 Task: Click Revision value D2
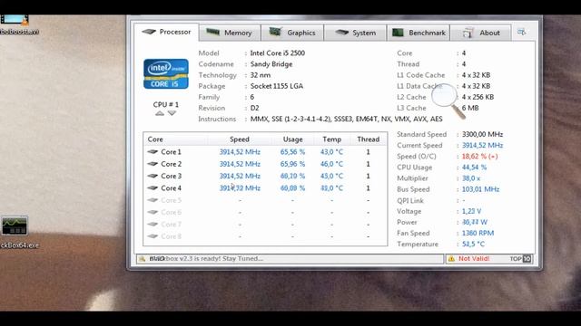pyautogui.click(x=254, y=108)
